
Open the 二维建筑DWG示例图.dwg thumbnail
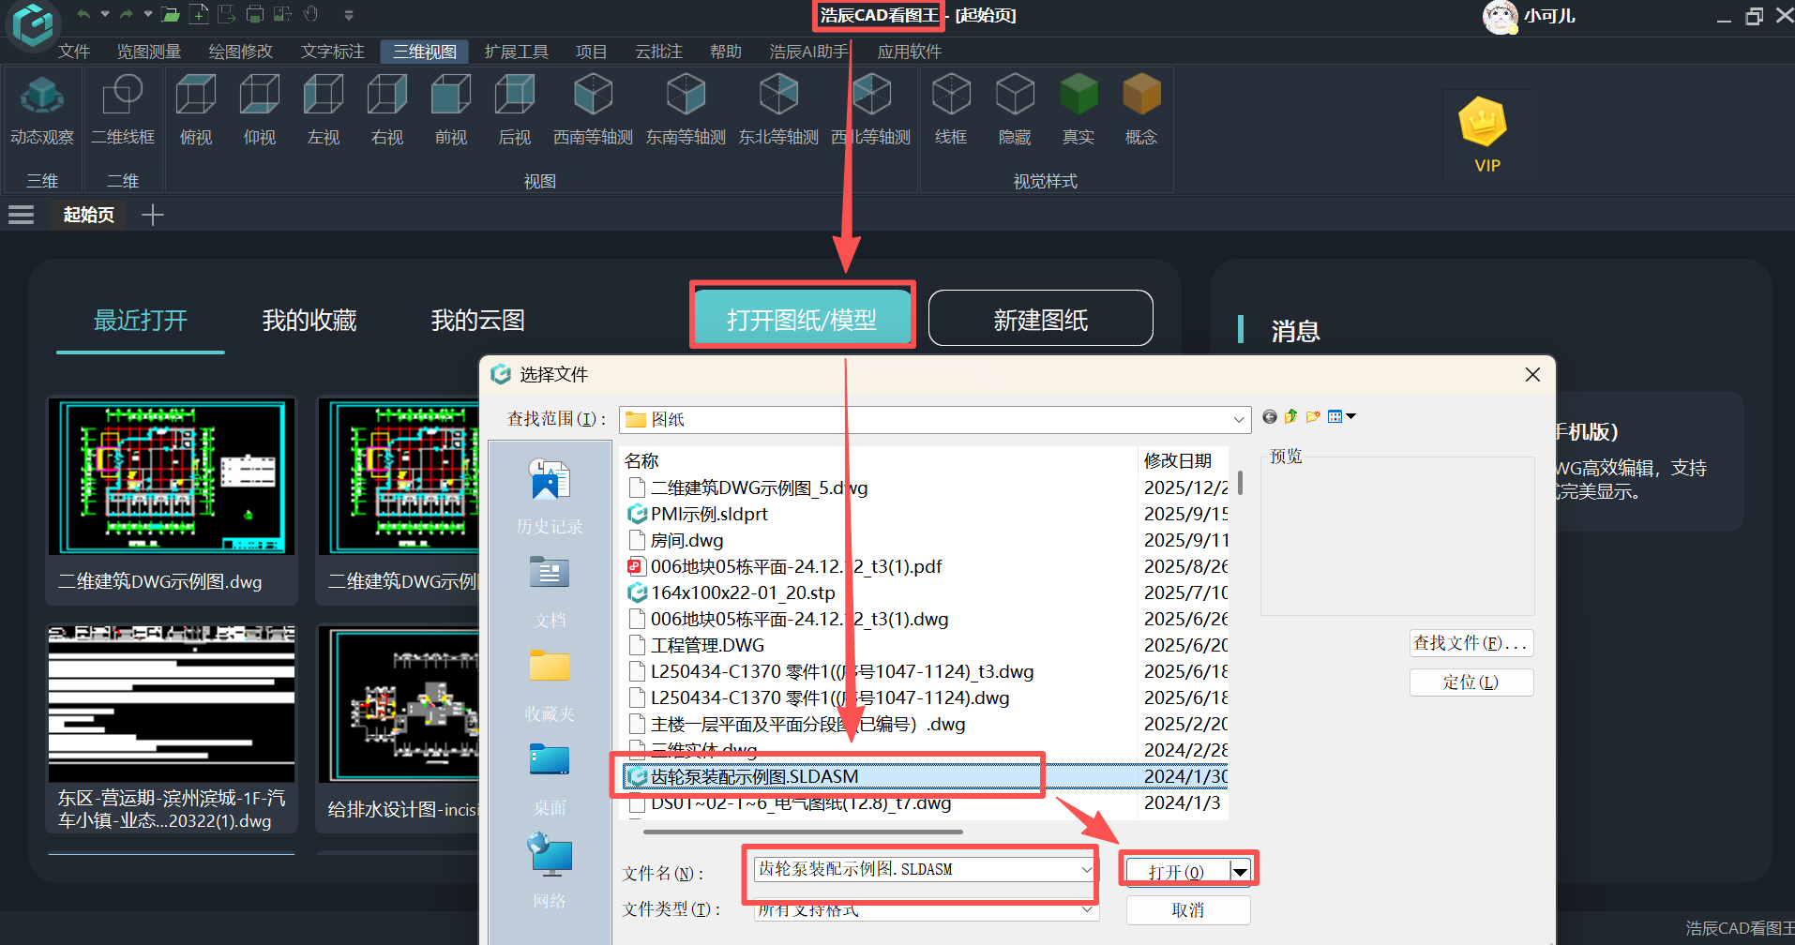(172, 500)
